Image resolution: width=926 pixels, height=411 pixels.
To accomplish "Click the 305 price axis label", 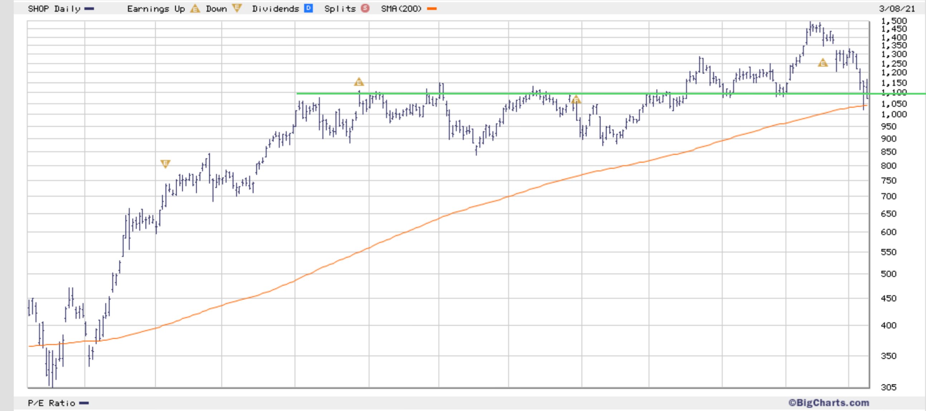I will coord(889,387).
